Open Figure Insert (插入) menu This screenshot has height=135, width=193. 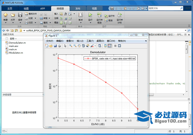tap(80, 41)
